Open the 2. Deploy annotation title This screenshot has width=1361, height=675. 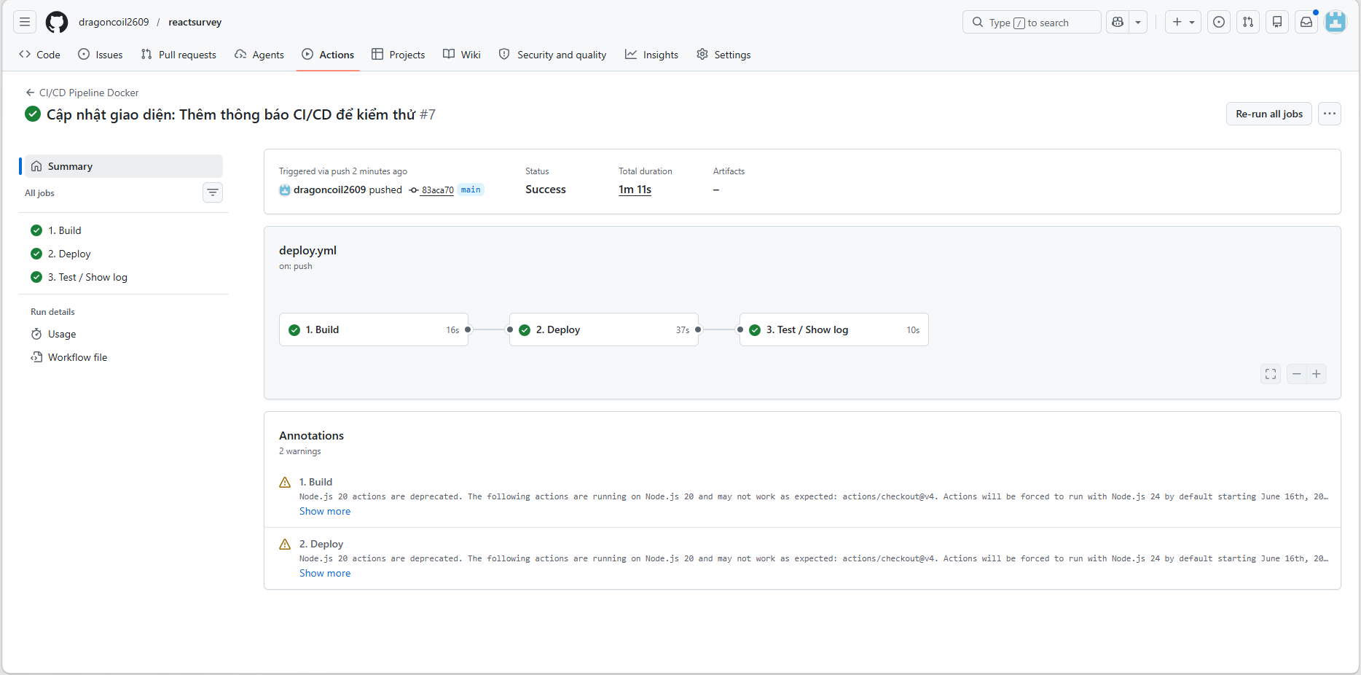[321, 544]
